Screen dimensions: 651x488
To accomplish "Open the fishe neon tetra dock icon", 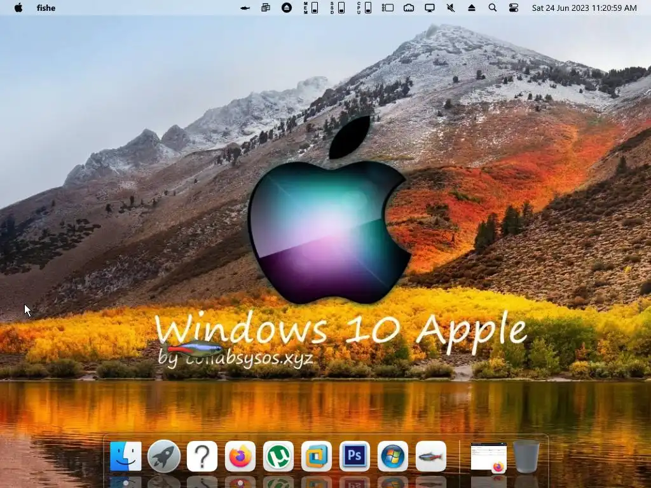I will click(431, 456).
